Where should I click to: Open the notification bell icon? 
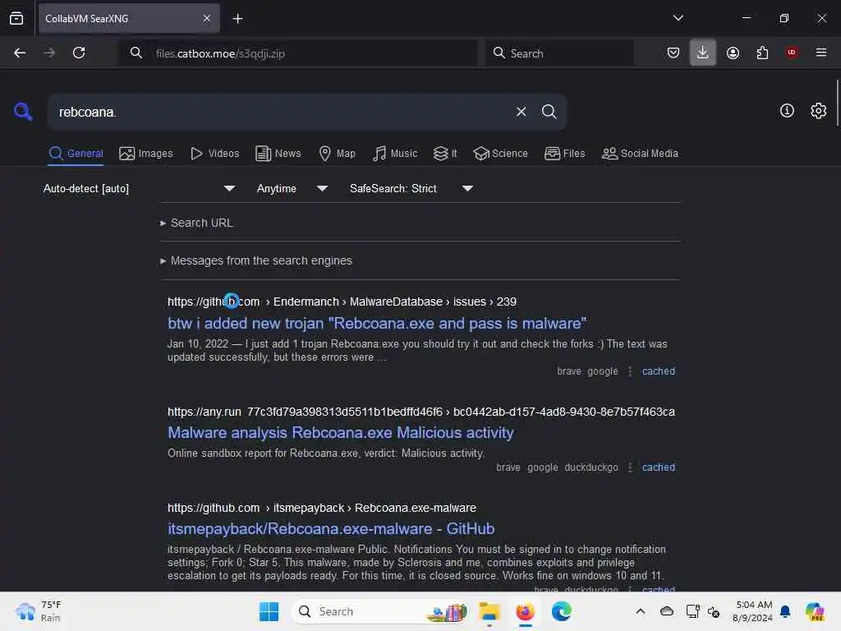[x=785, y=611]
